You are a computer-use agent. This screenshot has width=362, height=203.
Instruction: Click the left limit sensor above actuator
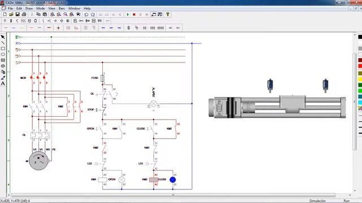(270, 85)
